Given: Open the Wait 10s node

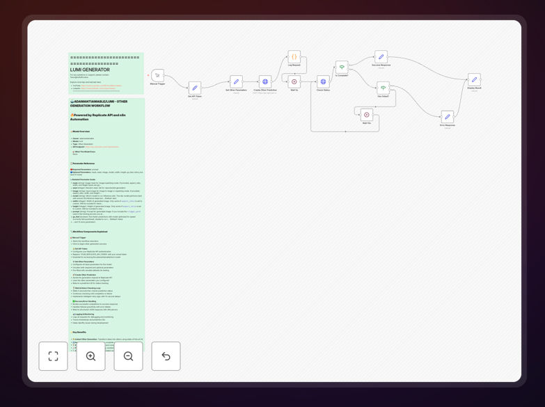Looking at the screenshot, I should pyautogui.click(x=367, y=115).
